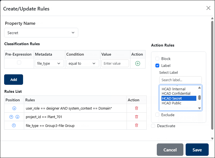The height and width of the screenshot is (158, 215).
Task: Focus the Search label field
Action: [180, 80]
